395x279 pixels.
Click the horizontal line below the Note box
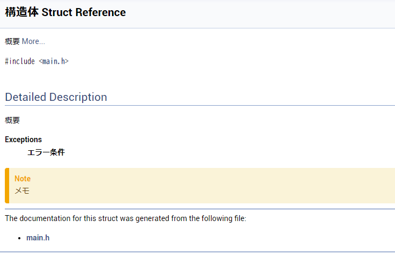[197, 209]
